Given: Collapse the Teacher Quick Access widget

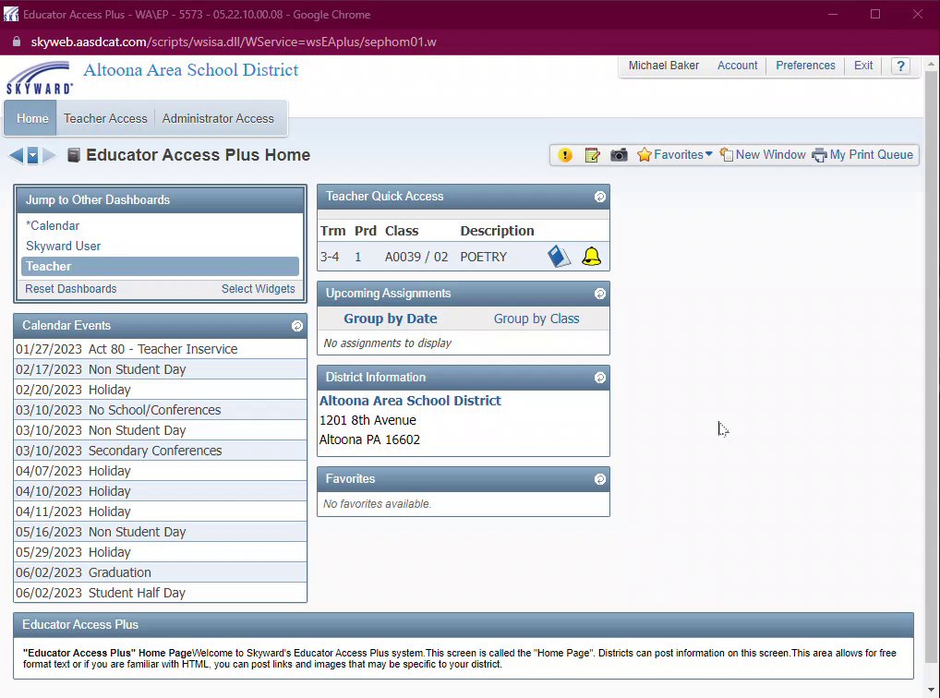Looking at the screenshot, I should [599, 197].
